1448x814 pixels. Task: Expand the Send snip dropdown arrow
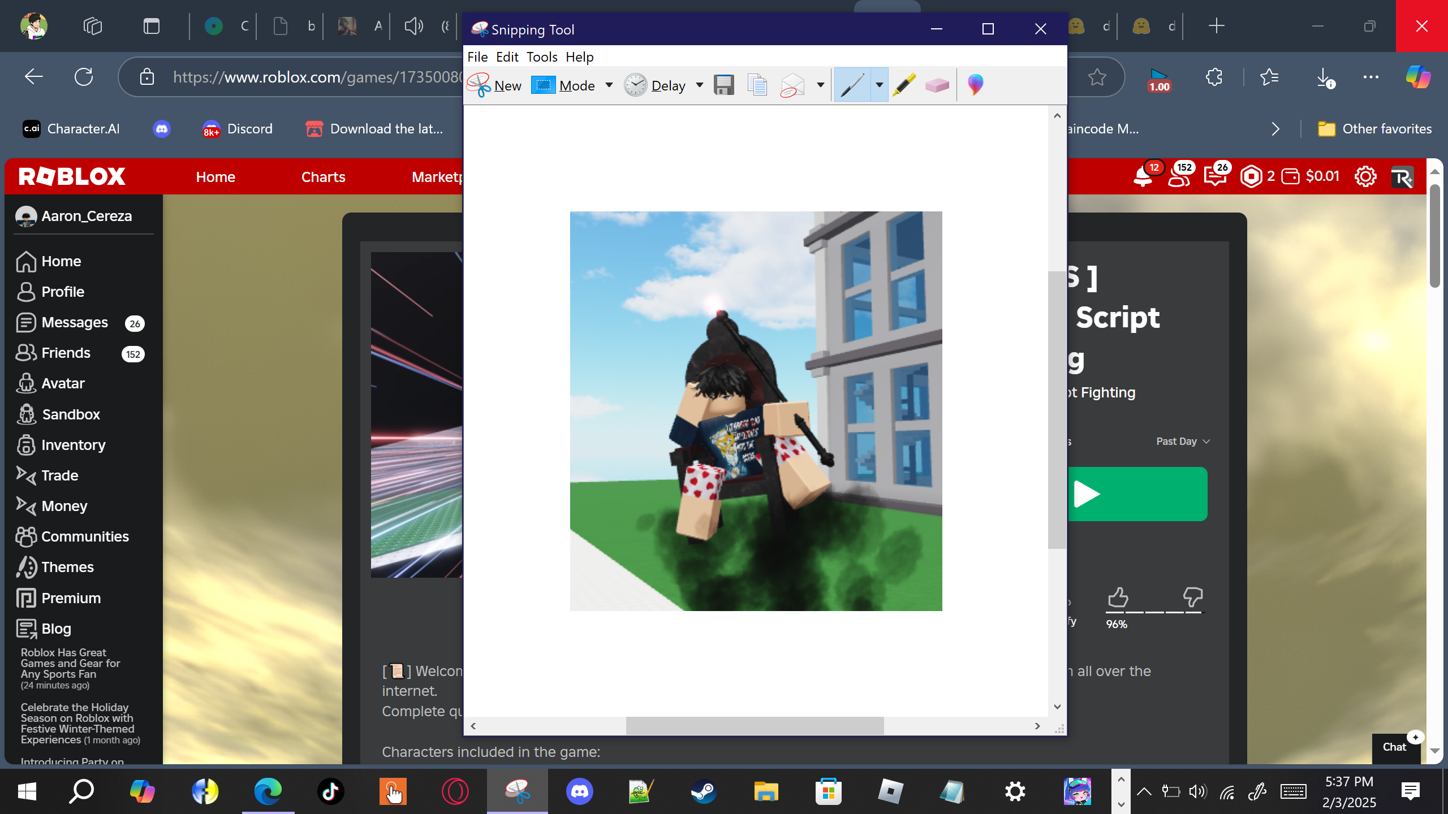[820, 85]
